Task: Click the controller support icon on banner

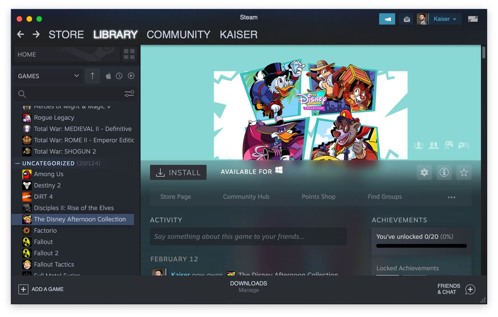Action: click(x=463, y=145)
